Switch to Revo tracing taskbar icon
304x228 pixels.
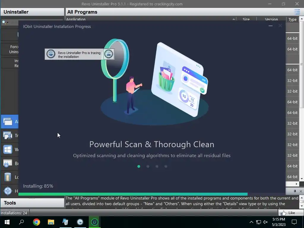80,222
